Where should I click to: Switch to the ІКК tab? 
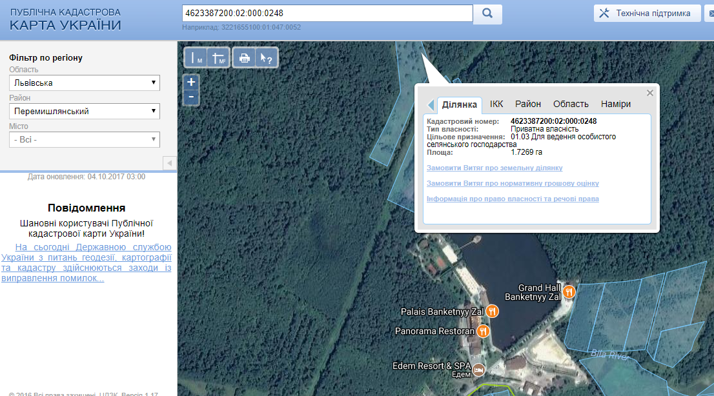(x=496, y=104)
